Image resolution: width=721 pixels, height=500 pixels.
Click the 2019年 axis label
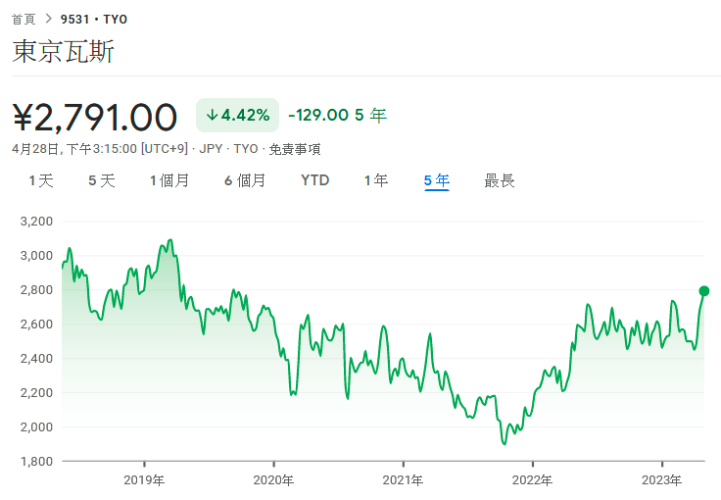pos(144,480)
